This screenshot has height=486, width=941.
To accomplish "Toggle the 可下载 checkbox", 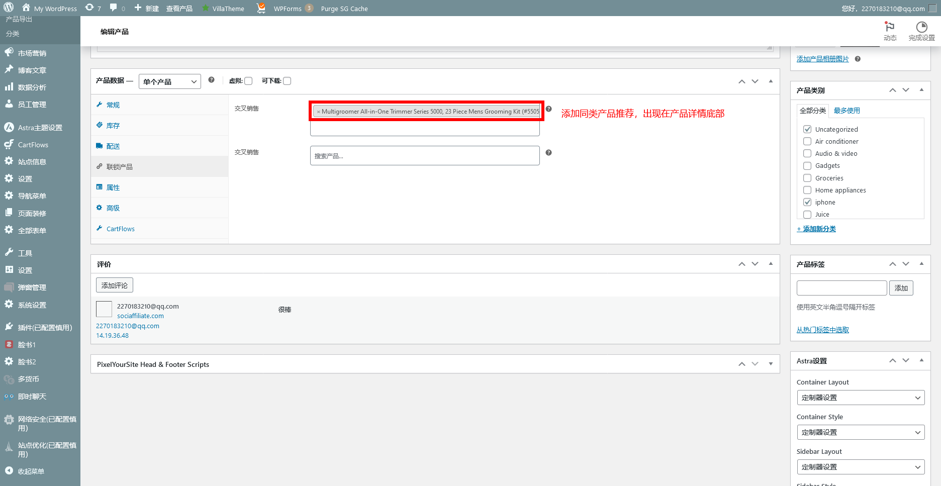I will click(287, 81).
